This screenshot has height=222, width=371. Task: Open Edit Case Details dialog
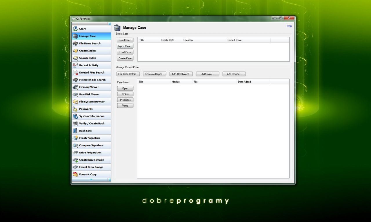pos(128,74)
